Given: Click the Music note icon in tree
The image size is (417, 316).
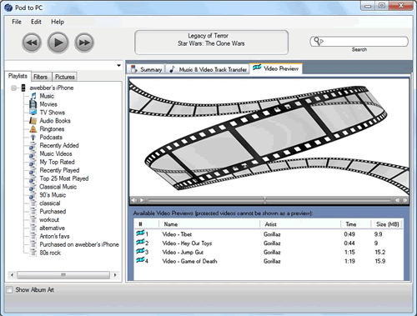Looking at the screenshot, I should [x=33, y=96].
